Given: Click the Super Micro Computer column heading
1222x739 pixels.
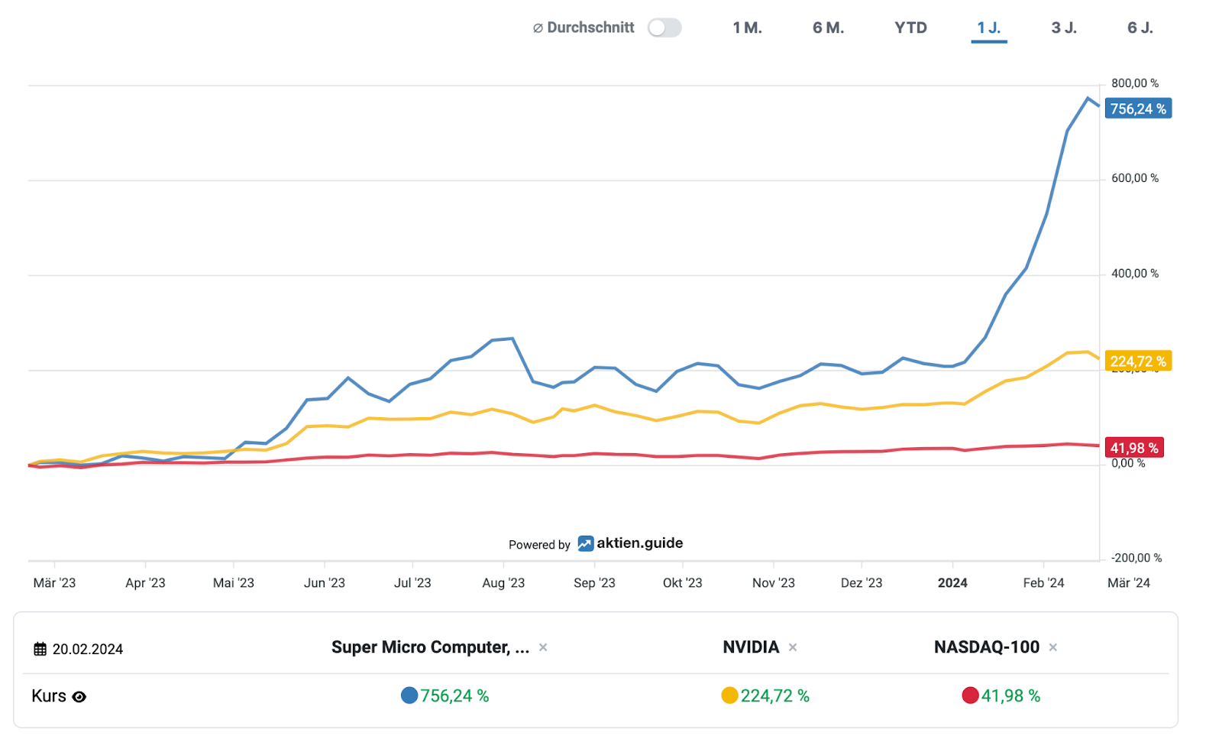Looking at the screenshot, I should coord(430,647).
